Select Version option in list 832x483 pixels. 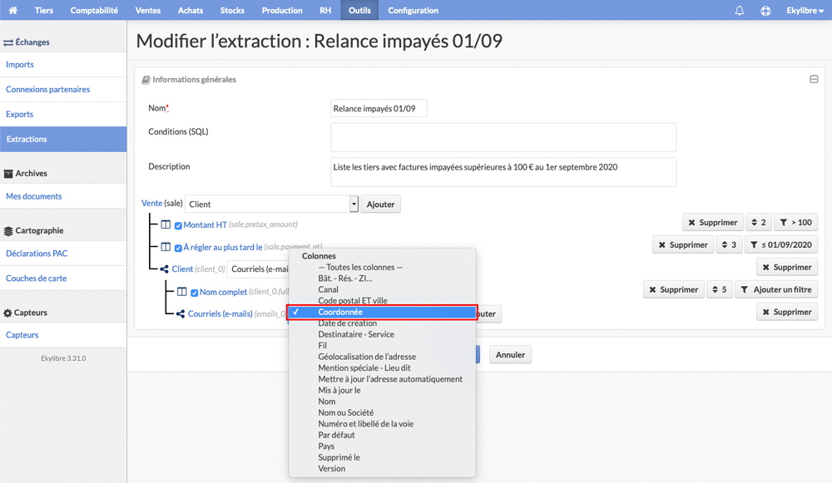[382, 469]
